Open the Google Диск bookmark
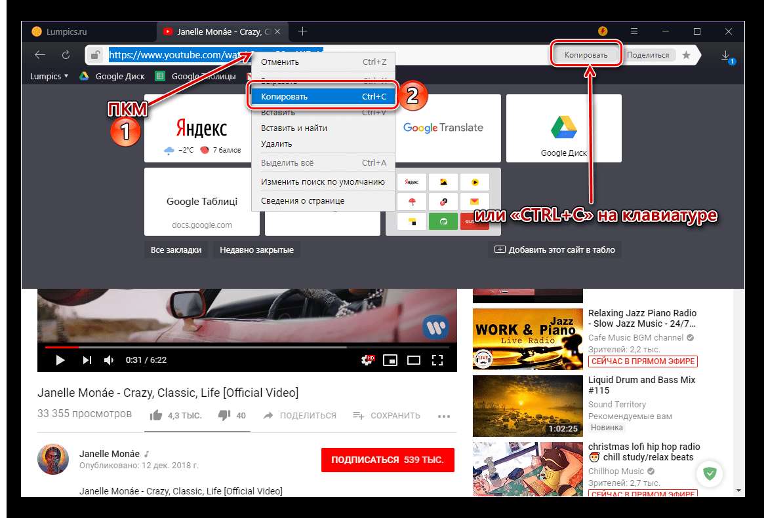The image size is (766, 518). tap(112, 76)
